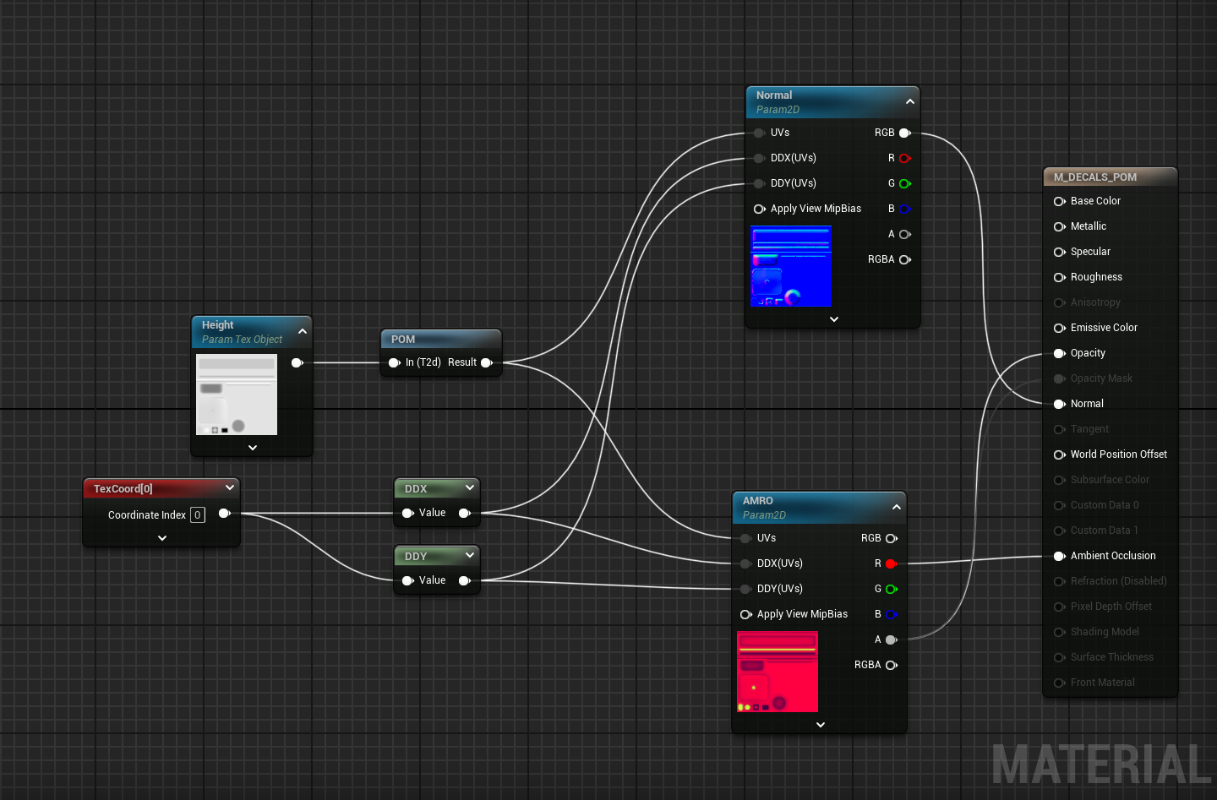Click the Result output pin of the POM node
The width and height of the screenshot is (1217, 800).
pos(487,362)
